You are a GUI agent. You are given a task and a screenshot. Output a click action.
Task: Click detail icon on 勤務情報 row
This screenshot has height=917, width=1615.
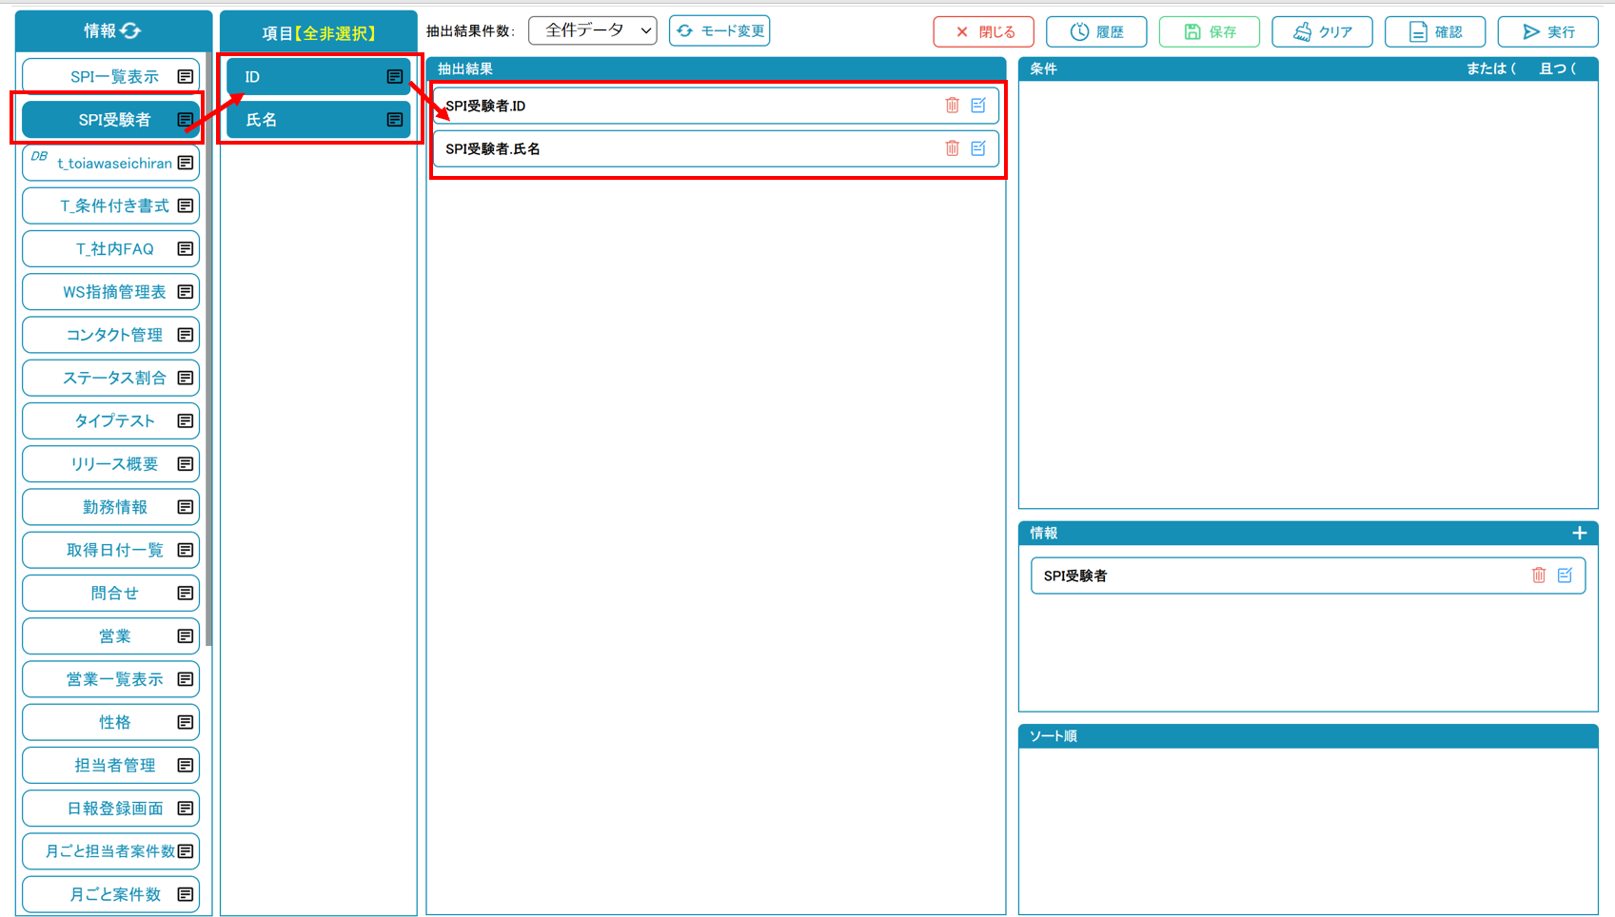click(186, 507)
